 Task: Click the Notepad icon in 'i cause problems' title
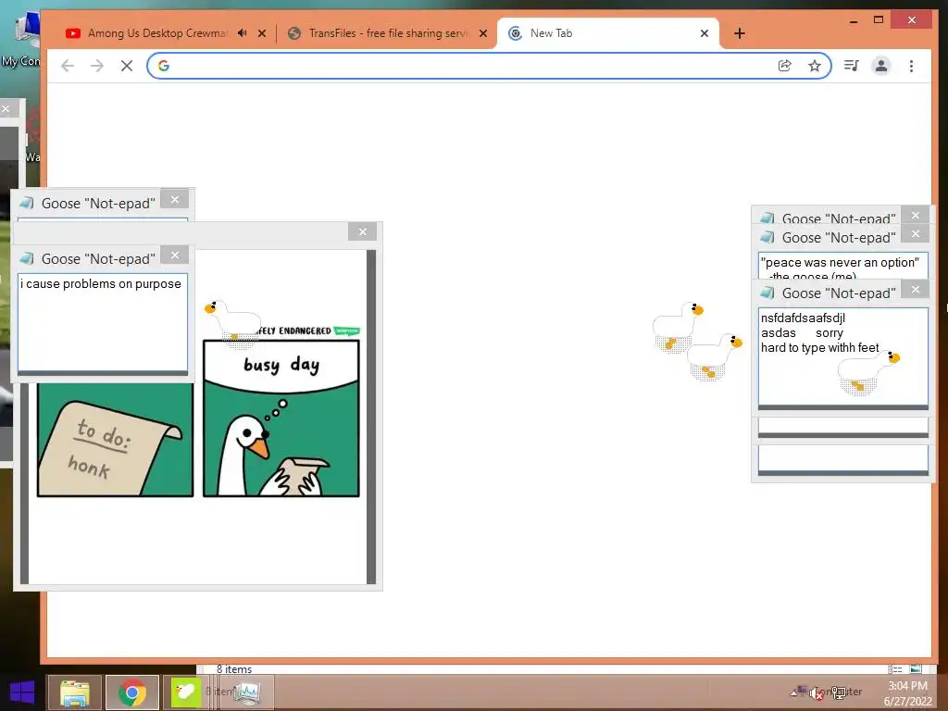(x=27, y=259)
